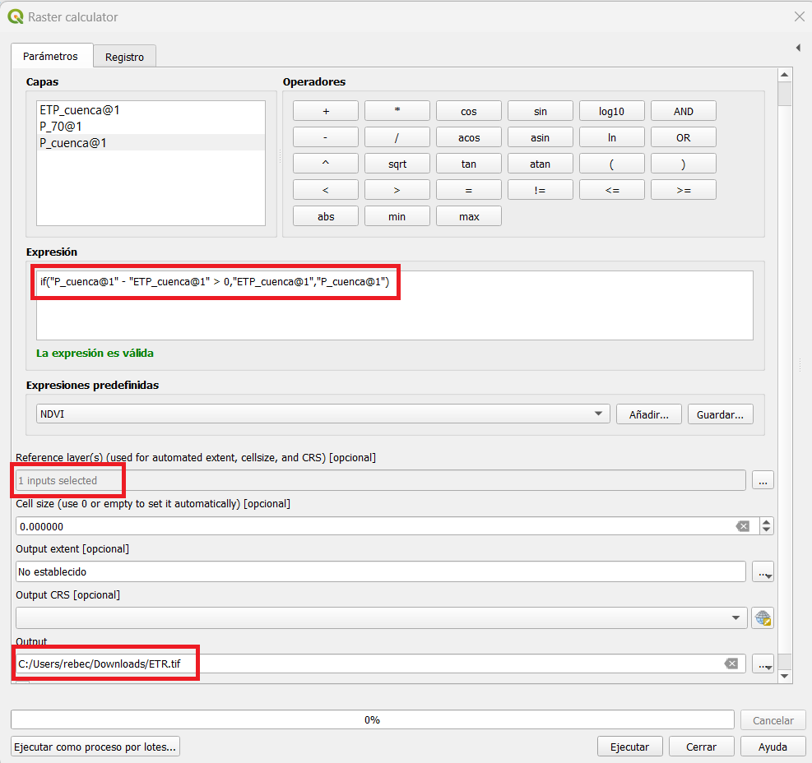Switch to the Registro tab
This screenshot has width=812, height=763.
tap(124, 57)
